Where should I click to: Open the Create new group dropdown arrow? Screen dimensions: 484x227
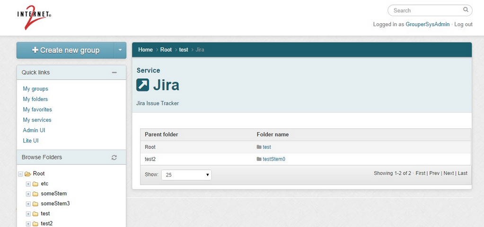click(x=120, y=50)
